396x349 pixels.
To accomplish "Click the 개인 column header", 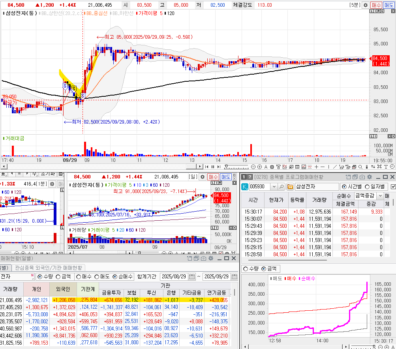I will click(x=36, y=289).
